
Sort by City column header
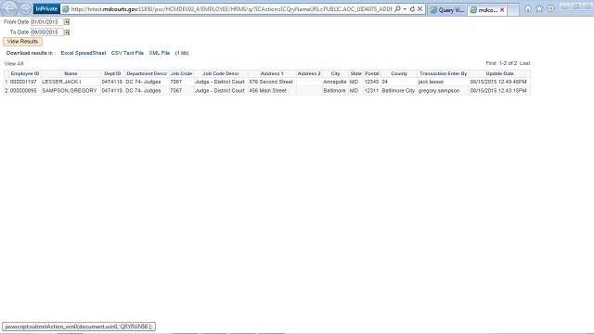[x=335, y=73]
